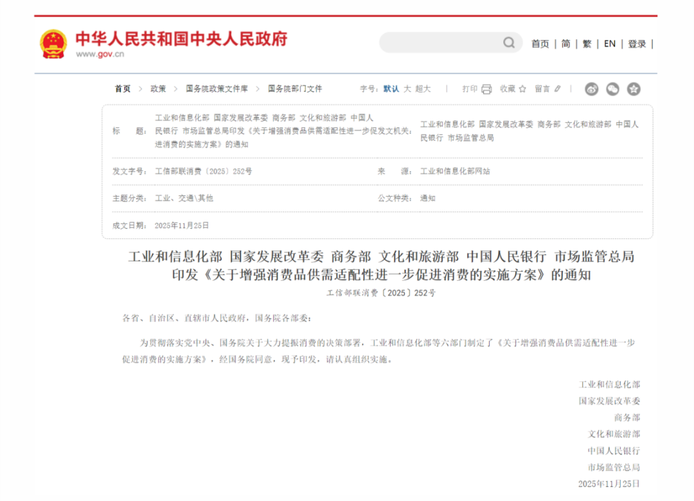Image resolution: width=694 pixels, height=501 pixels.
Task: Switch to English (EN) version
Action: [x=609, y=44]
